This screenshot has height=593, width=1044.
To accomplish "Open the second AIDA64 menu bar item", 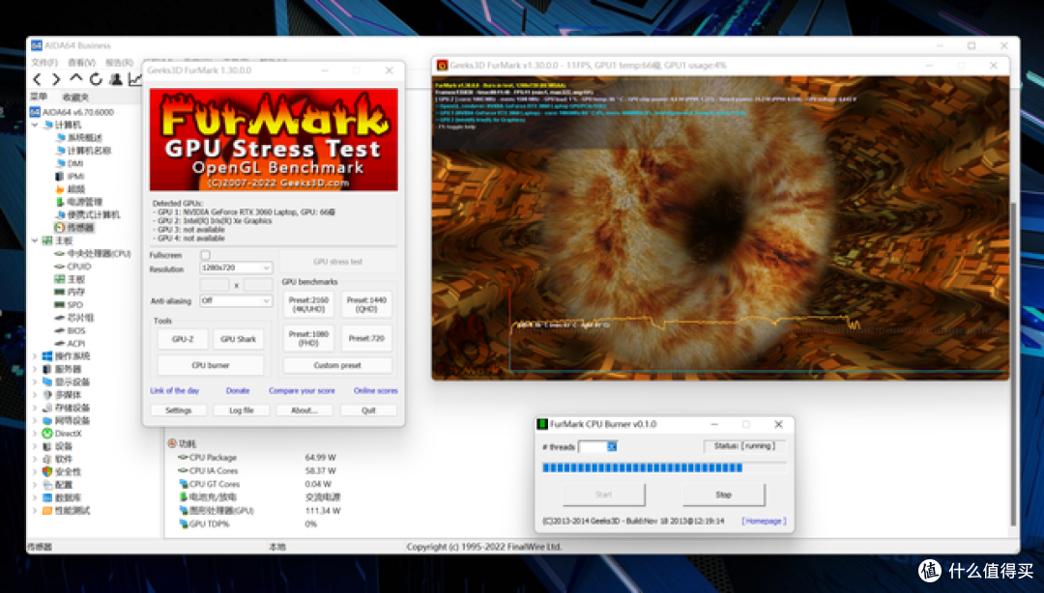I will pos(81,63).
